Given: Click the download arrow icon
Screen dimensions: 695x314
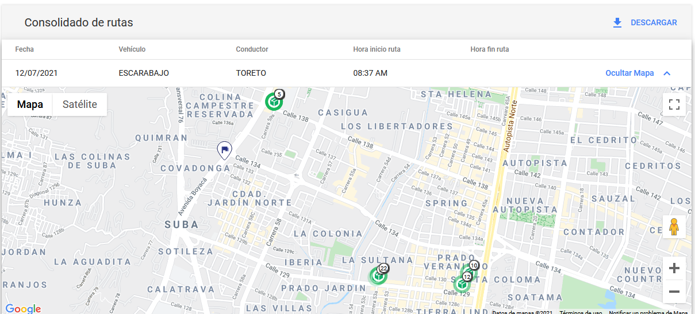Looking at the screenshot, I should (x=617, y=23).
